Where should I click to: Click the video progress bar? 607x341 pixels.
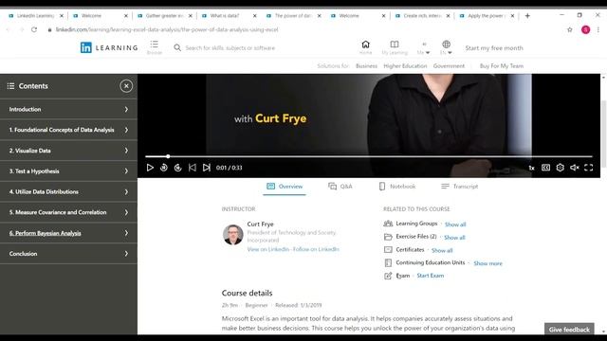(369, 156)
